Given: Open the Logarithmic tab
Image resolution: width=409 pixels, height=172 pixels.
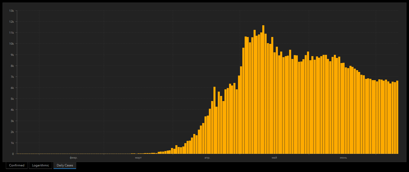Looking at the screenshot, I should 40,165.
